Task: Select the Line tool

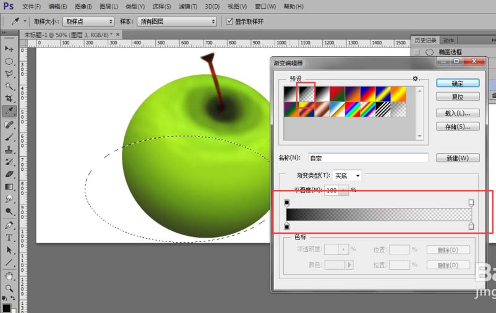Action: click(x=9, y=262)
